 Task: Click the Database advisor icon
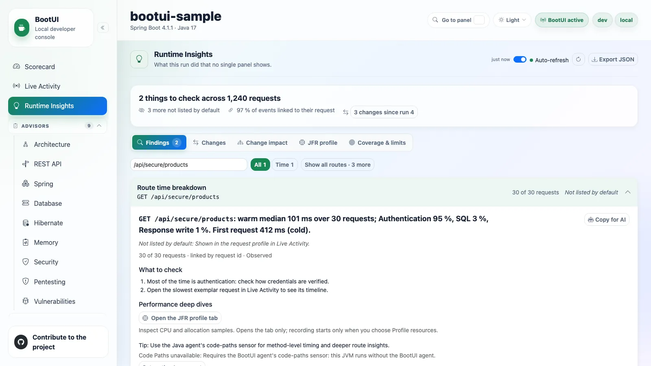click(x=26, y=203)
